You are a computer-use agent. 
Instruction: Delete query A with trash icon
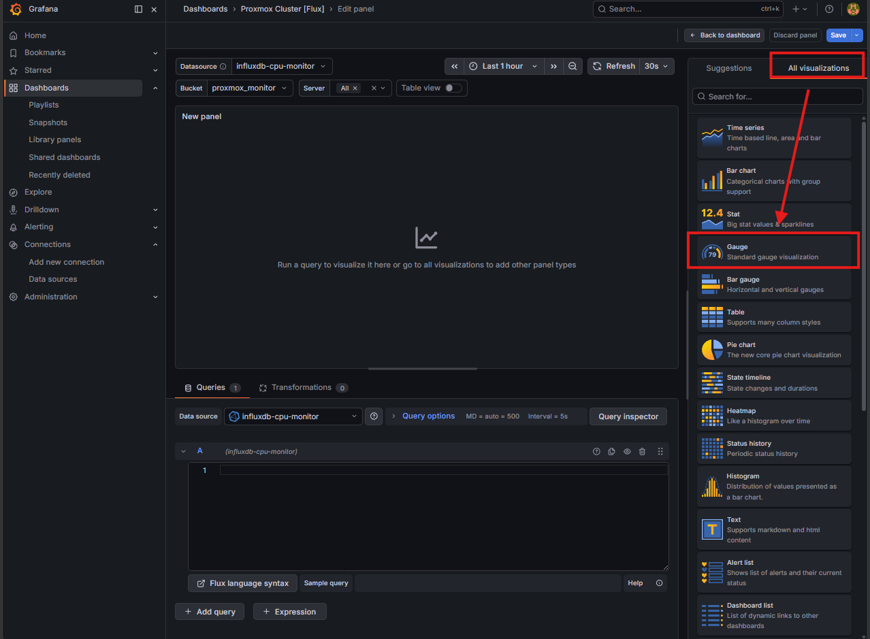pyautogui.click(x=642, y=451)
